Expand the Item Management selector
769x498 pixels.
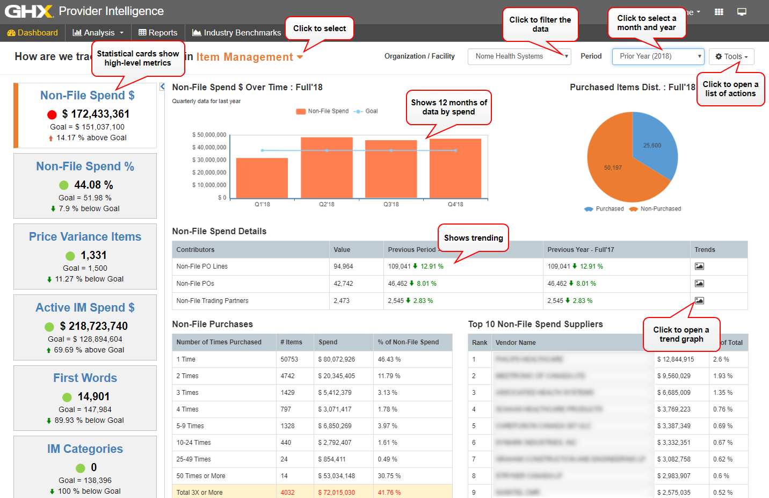tap(249, 57)
